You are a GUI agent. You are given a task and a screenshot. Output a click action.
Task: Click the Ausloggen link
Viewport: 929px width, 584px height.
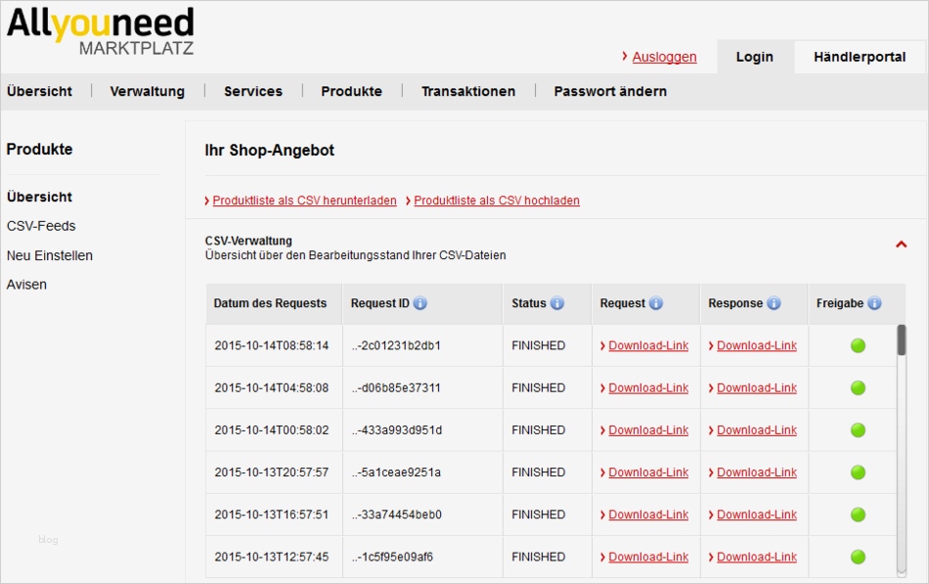tap(664, 57)
